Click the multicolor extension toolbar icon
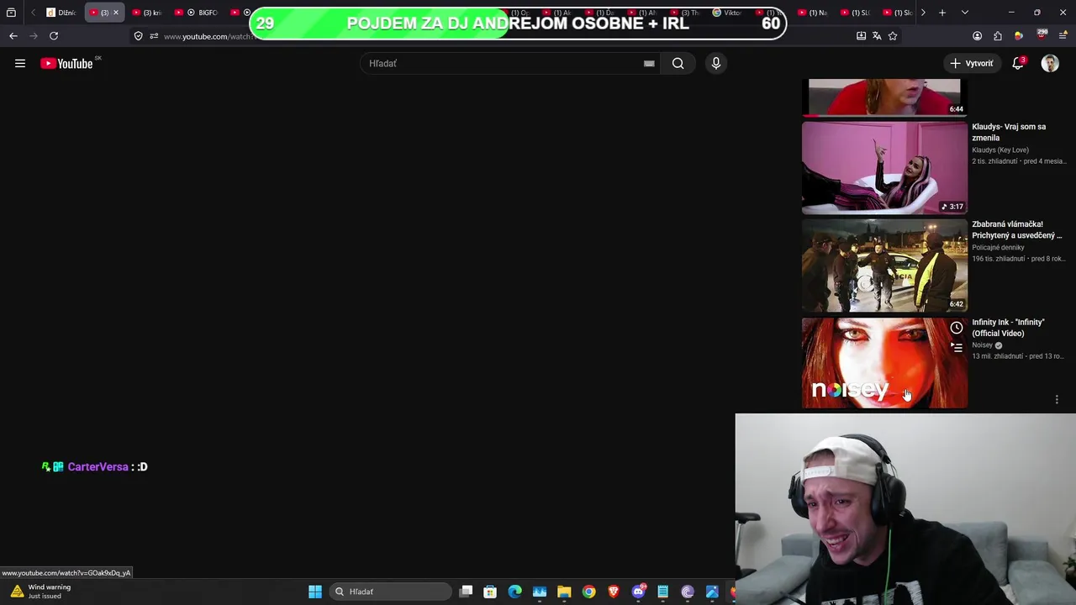This screenshot has height=605, width=1076. (x=1019, y=36)
